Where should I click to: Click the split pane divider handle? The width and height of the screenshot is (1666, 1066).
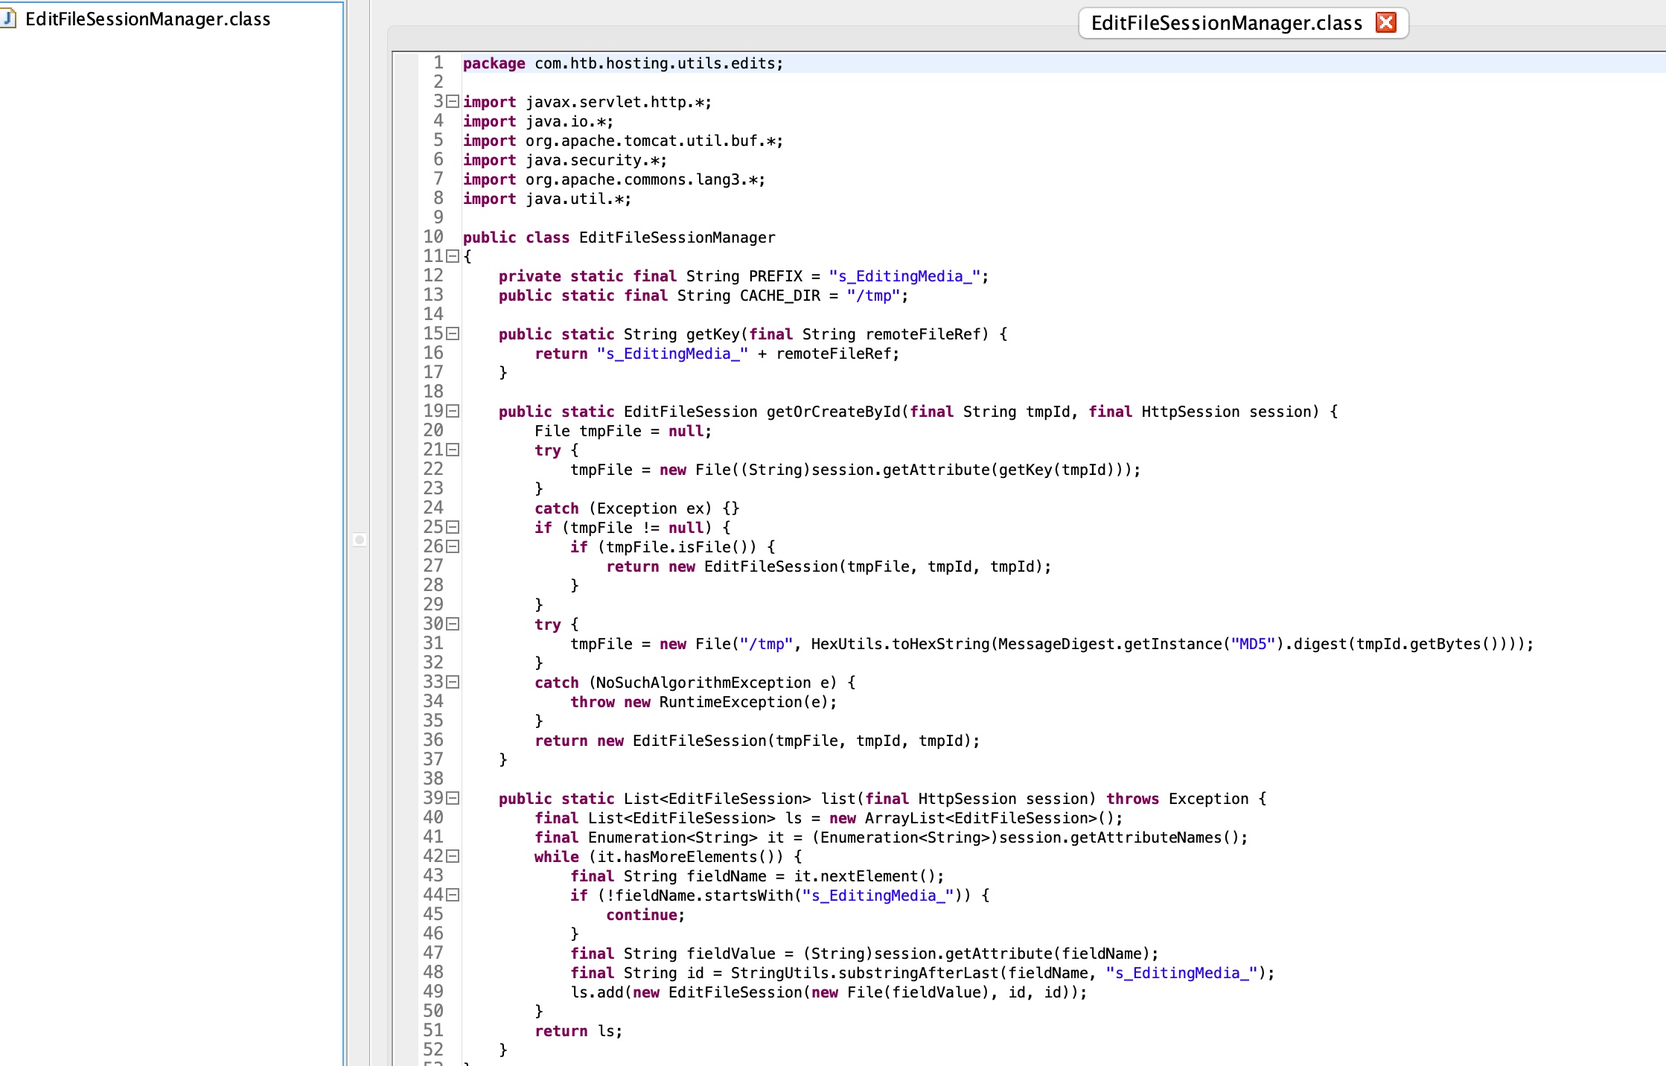point(360,540)
